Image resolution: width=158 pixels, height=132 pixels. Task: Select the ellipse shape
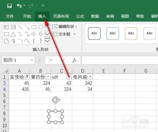pyautogui.click(x=41, y=27)
